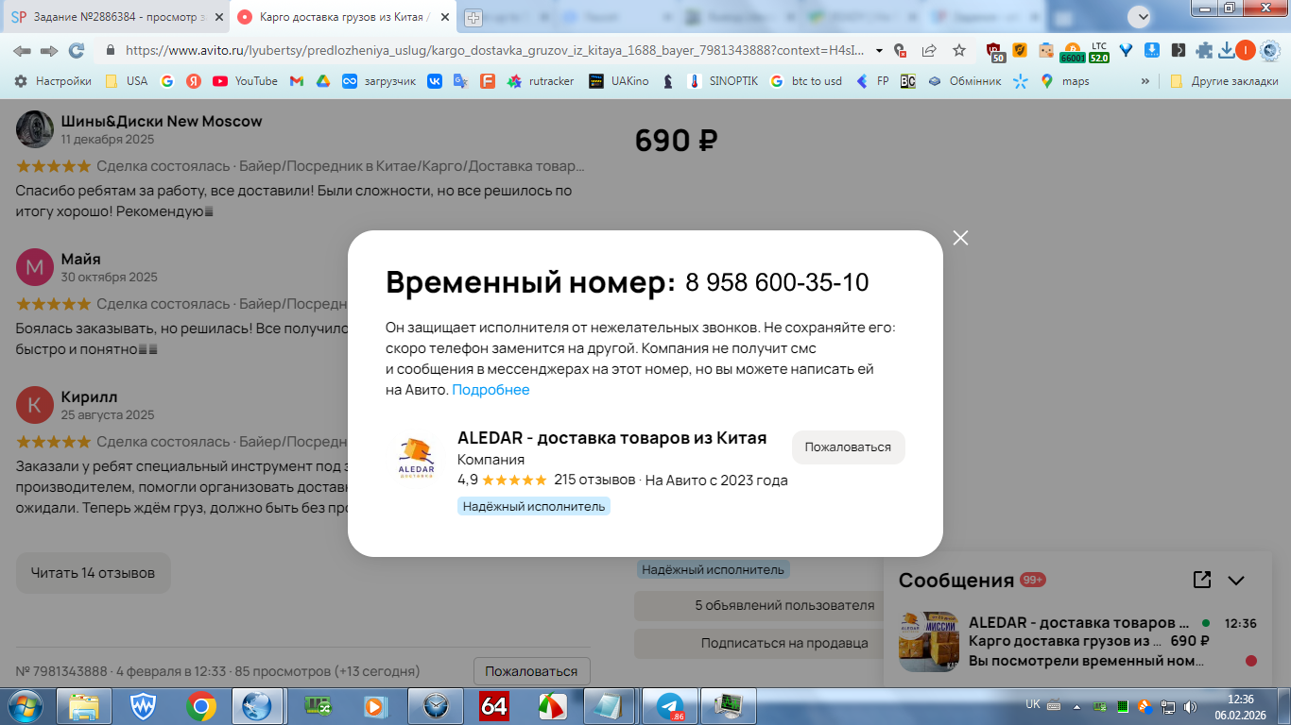1291x725 pixels.
Task: Open browser downloads icon
Action: 1227,50
